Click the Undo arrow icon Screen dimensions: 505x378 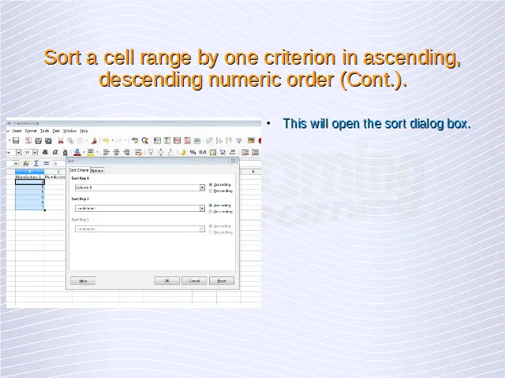coord(104,141)
